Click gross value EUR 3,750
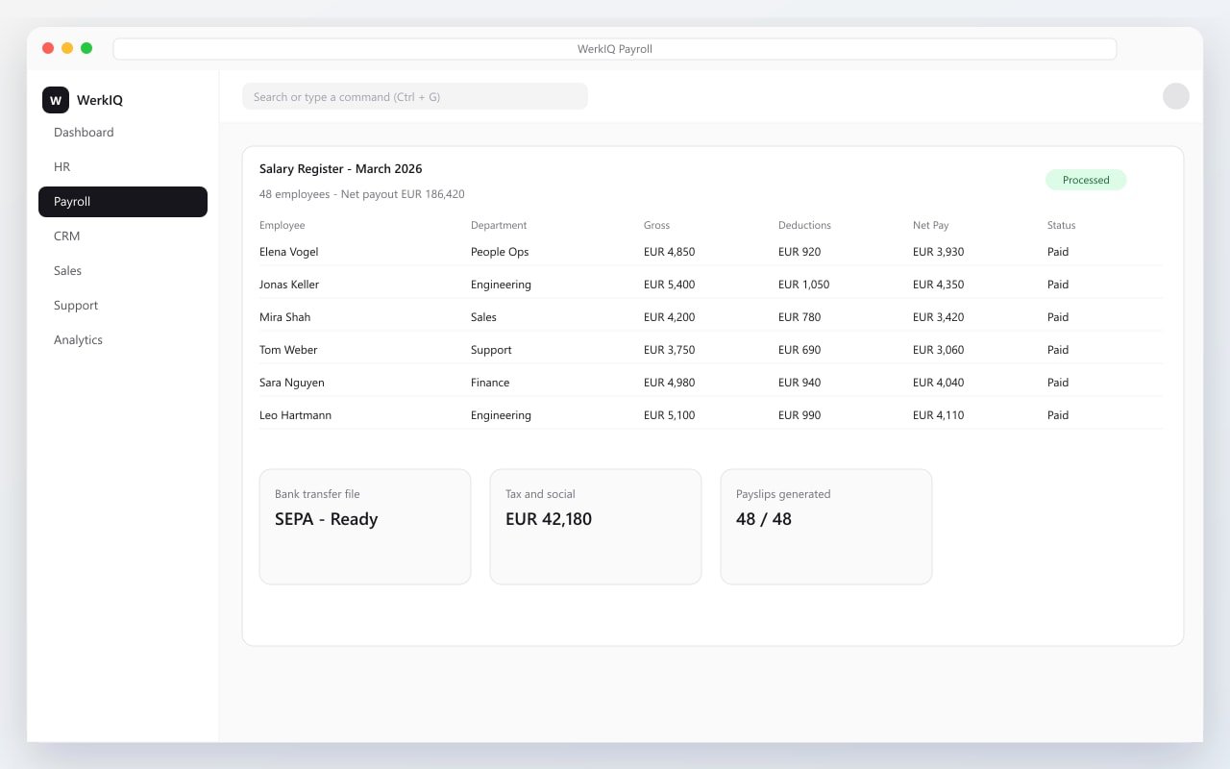The image size is (1230, 769). [670, 350]
